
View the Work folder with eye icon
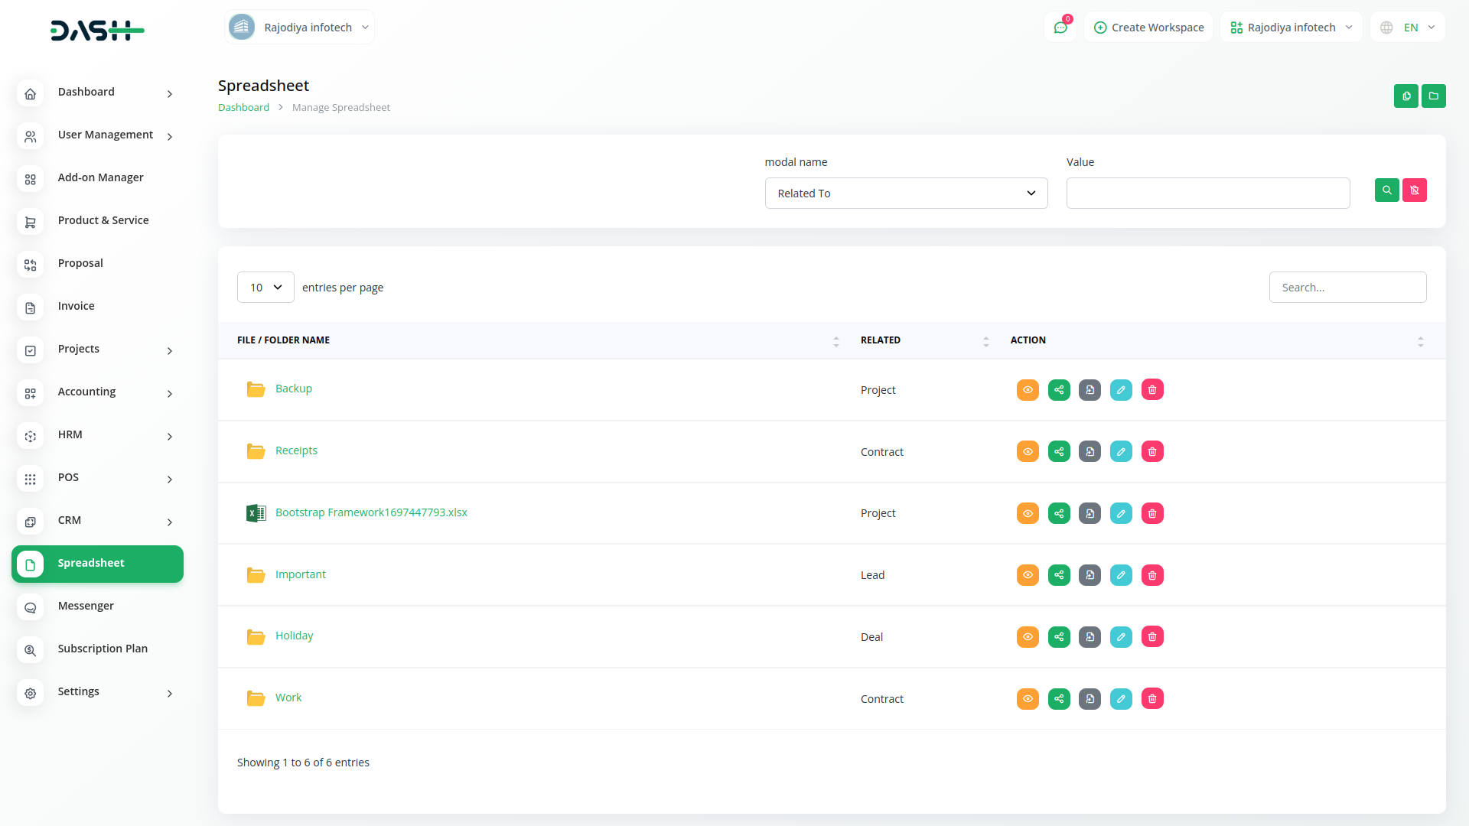[1028, 699]
